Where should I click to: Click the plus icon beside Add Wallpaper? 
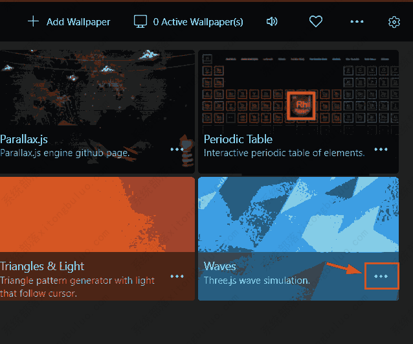pos(33,21)
